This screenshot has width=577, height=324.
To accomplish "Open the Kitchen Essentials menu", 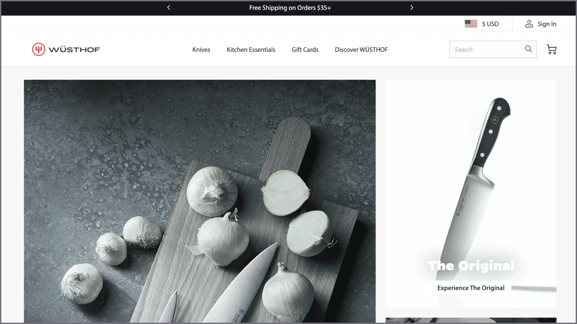I will 251,50.
